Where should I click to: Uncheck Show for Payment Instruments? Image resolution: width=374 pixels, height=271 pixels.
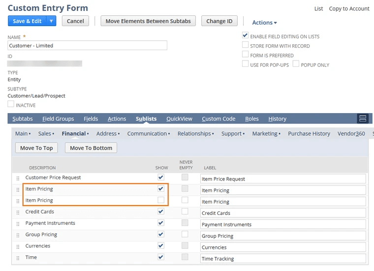[x=161, y=223]
